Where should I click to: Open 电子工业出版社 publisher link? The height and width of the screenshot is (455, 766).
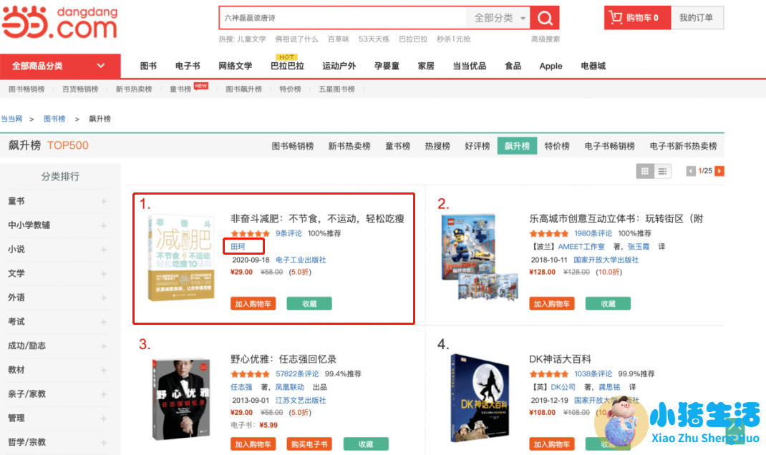tap(301, 260)
